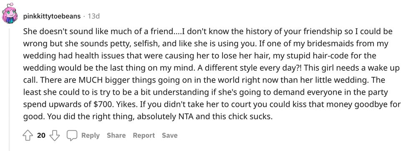Click the $700 amount in the comment
The width and height of the screenshot is (414, 151).
pyautogui.click(x=103, y=105)
